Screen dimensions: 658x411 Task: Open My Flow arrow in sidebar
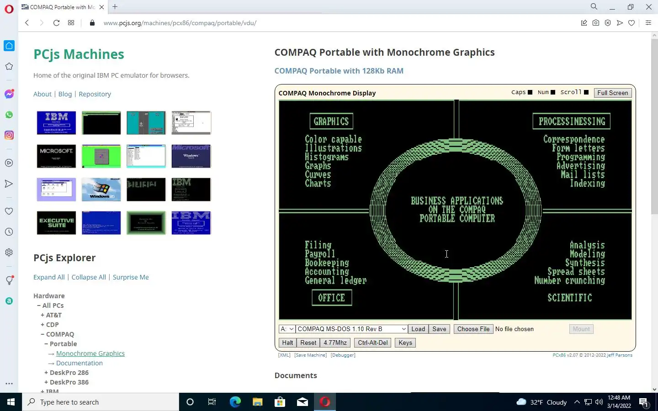pos(9,184)
